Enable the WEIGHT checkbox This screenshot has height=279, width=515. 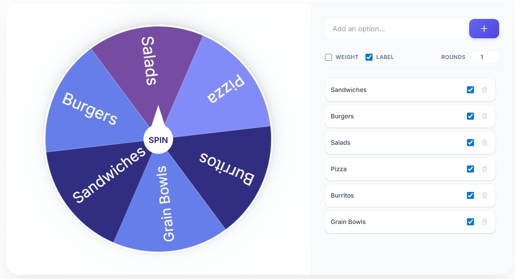(x=328, y=57)
